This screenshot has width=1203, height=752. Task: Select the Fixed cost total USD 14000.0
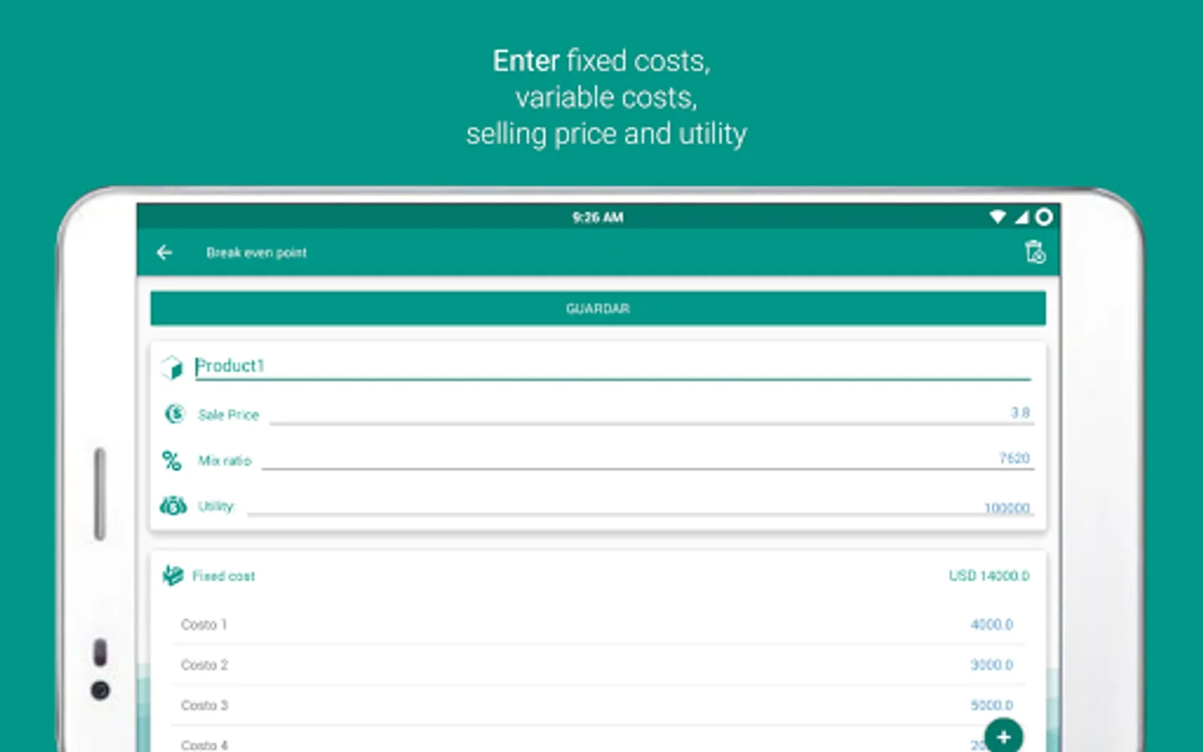coord(989,576)
